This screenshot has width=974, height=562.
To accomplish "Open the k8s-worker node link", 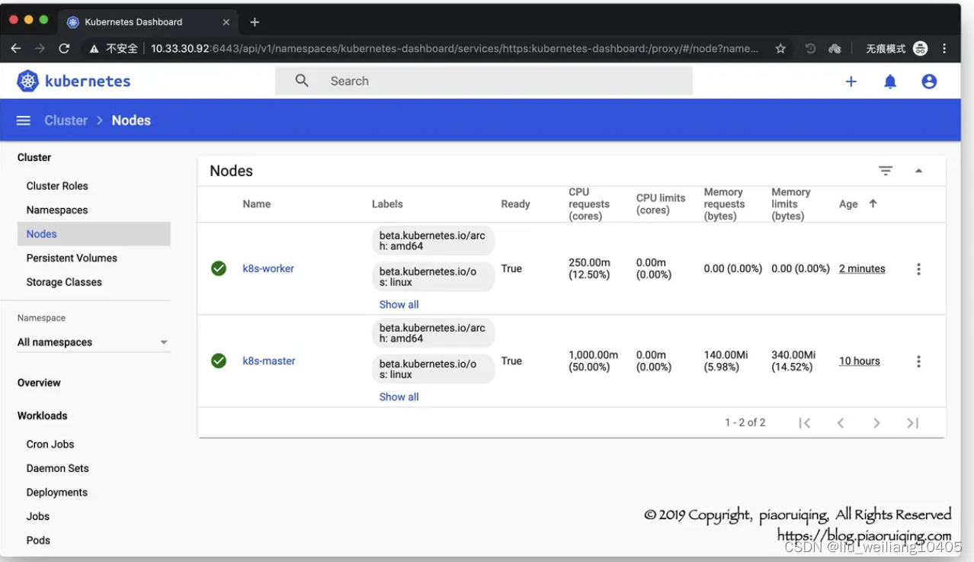I will pos(268,268).
